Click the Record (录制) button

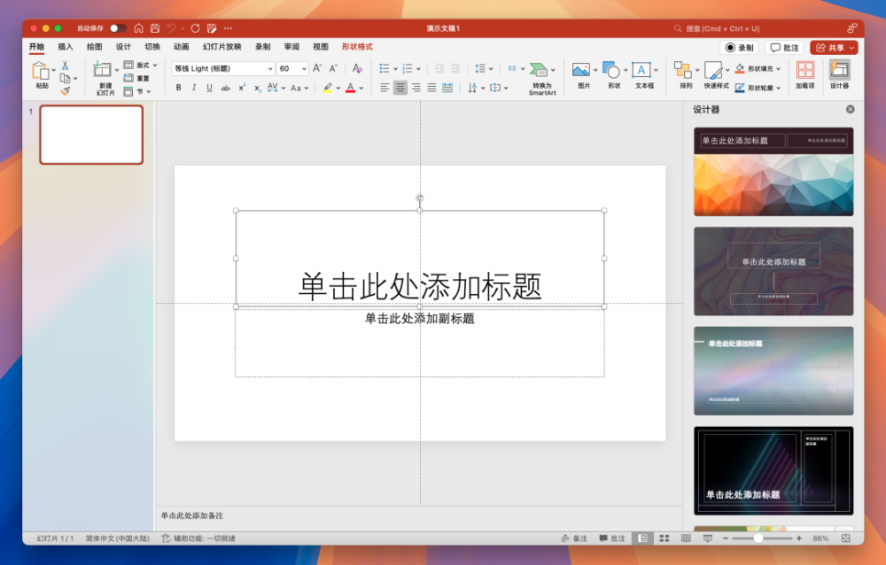pyautogui.click(x=740, y=48)
